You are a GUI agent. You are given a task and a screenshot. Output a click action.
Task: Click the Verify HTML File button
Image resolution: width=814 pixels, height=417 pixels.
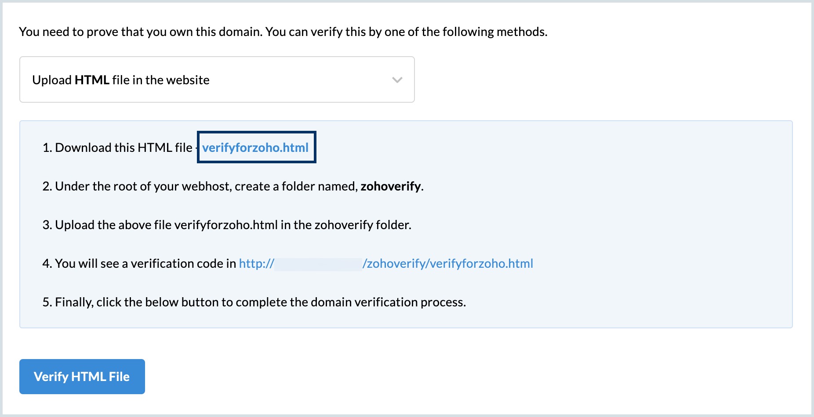82,377
